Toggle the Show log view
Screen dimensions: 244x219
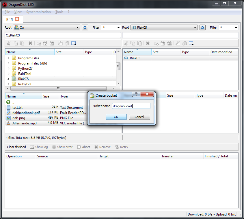click(39, 147)
